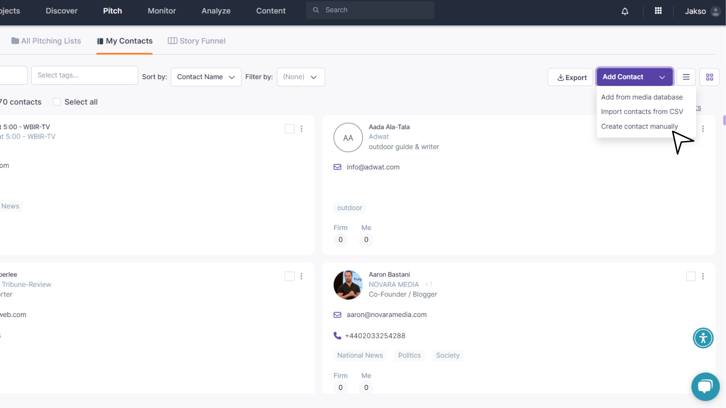Click email icon beside aaron@novaramedia.com
This screenshot has height=408, width=726.
(x=337, y=315)
